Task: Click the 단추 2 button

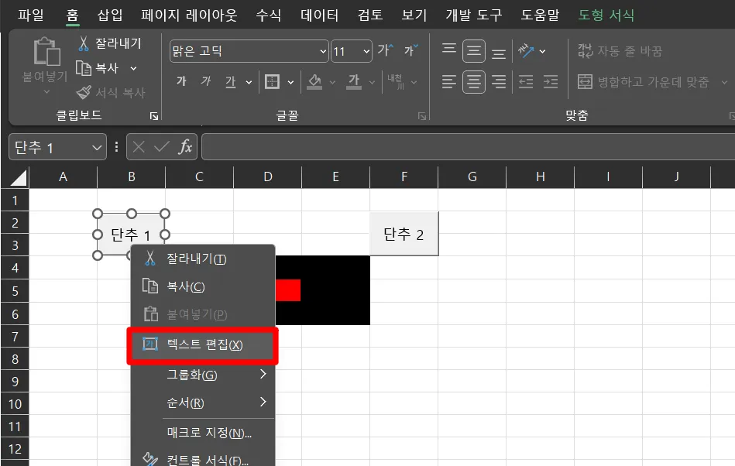Action: click(x=404, y=232)
